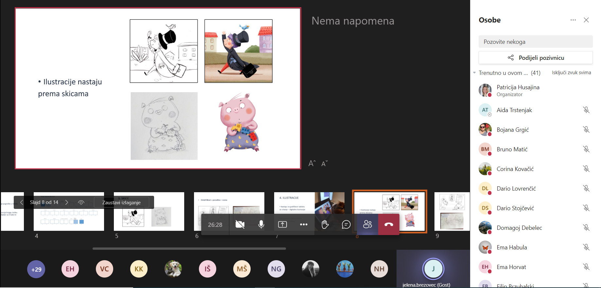This screenshot has width=601, height=288.
Task: Click the VC participant avatar
Action: pyautogui.click(x=104, y=269)
